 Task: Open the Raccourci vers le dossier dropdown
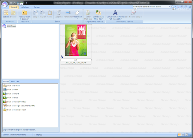pyautogui.click(x=24, y=15)
